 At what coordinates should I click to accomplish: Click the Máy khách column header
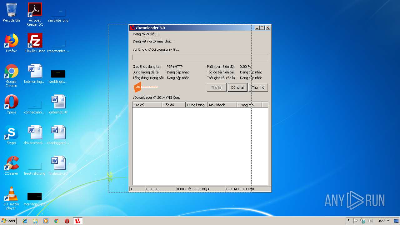point(222,105)
